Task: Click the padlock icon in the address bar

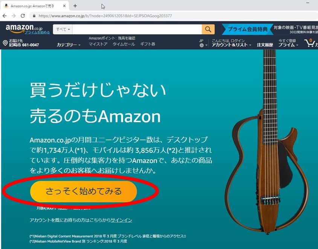Action: click(x=34, y=15)
